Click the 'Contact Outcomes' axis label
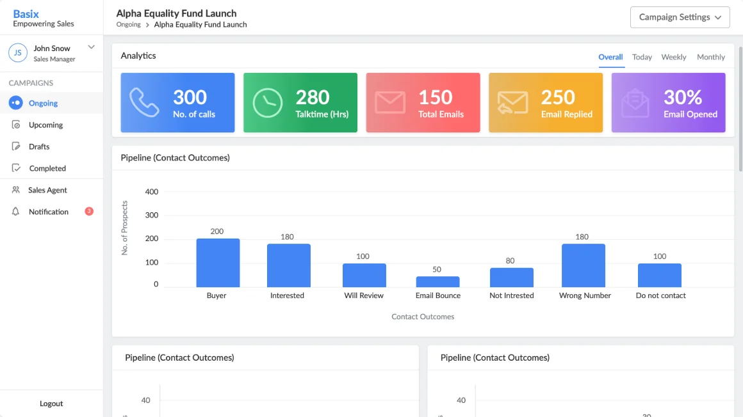 (423, 317)
